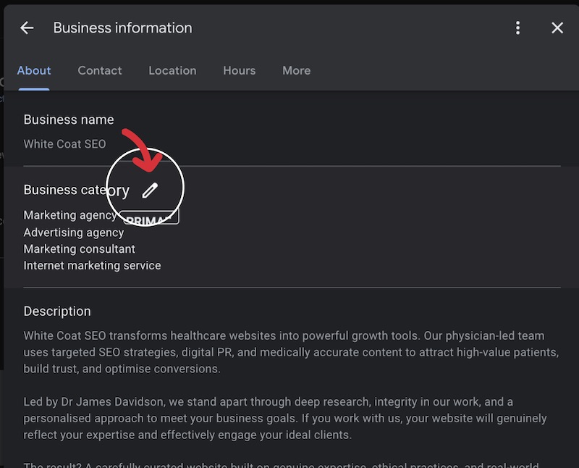Edit Business category with pencil icon
The image size is (579, 468).
(150, 191)
